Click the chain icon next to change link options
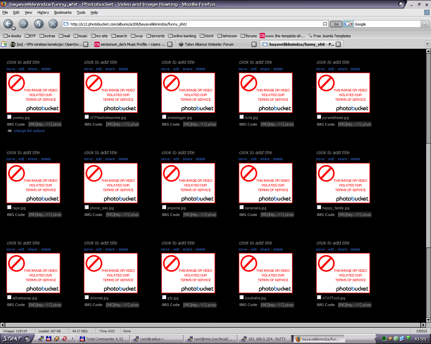 (x=9, y=131)
